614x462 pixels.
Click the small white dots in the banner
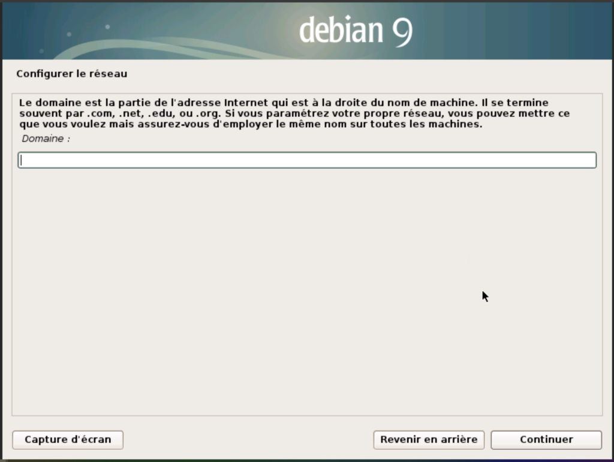107,27
